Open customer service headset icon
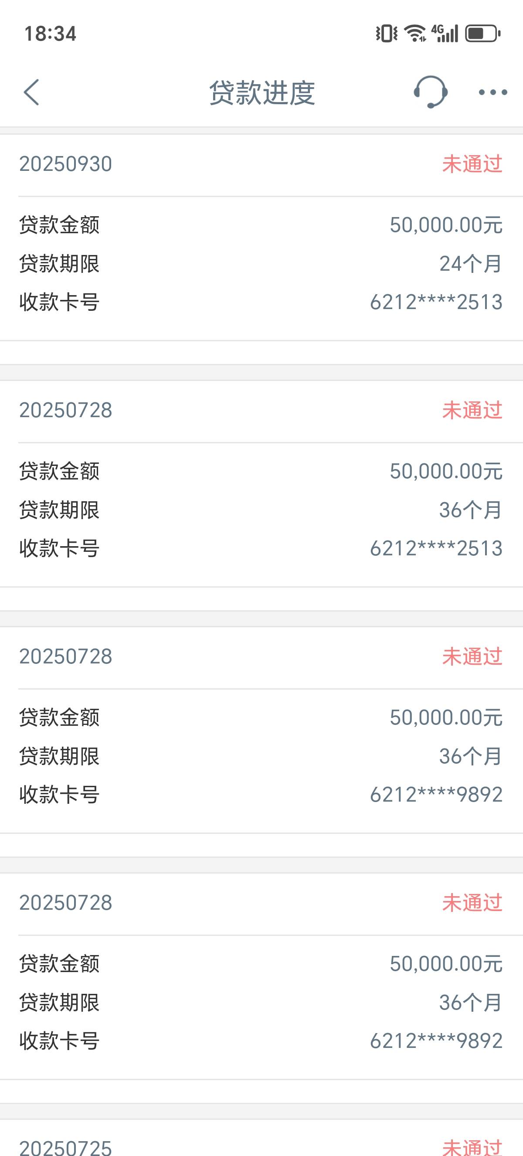The width and height of the screenshot is (523, 1156). tap(430, 92)
